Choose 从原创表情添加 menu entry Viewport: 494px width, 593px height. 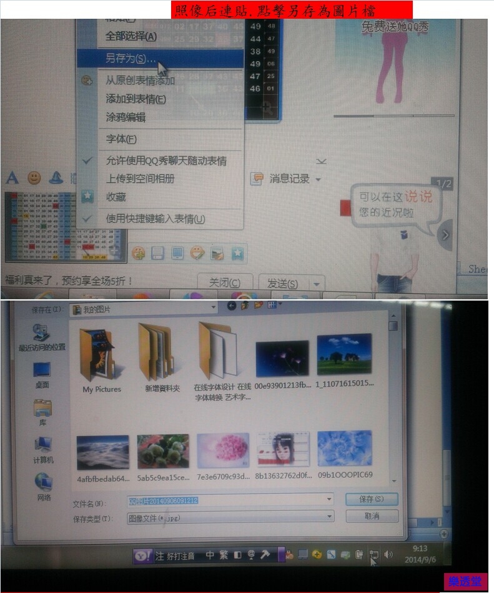coord(140,80)
